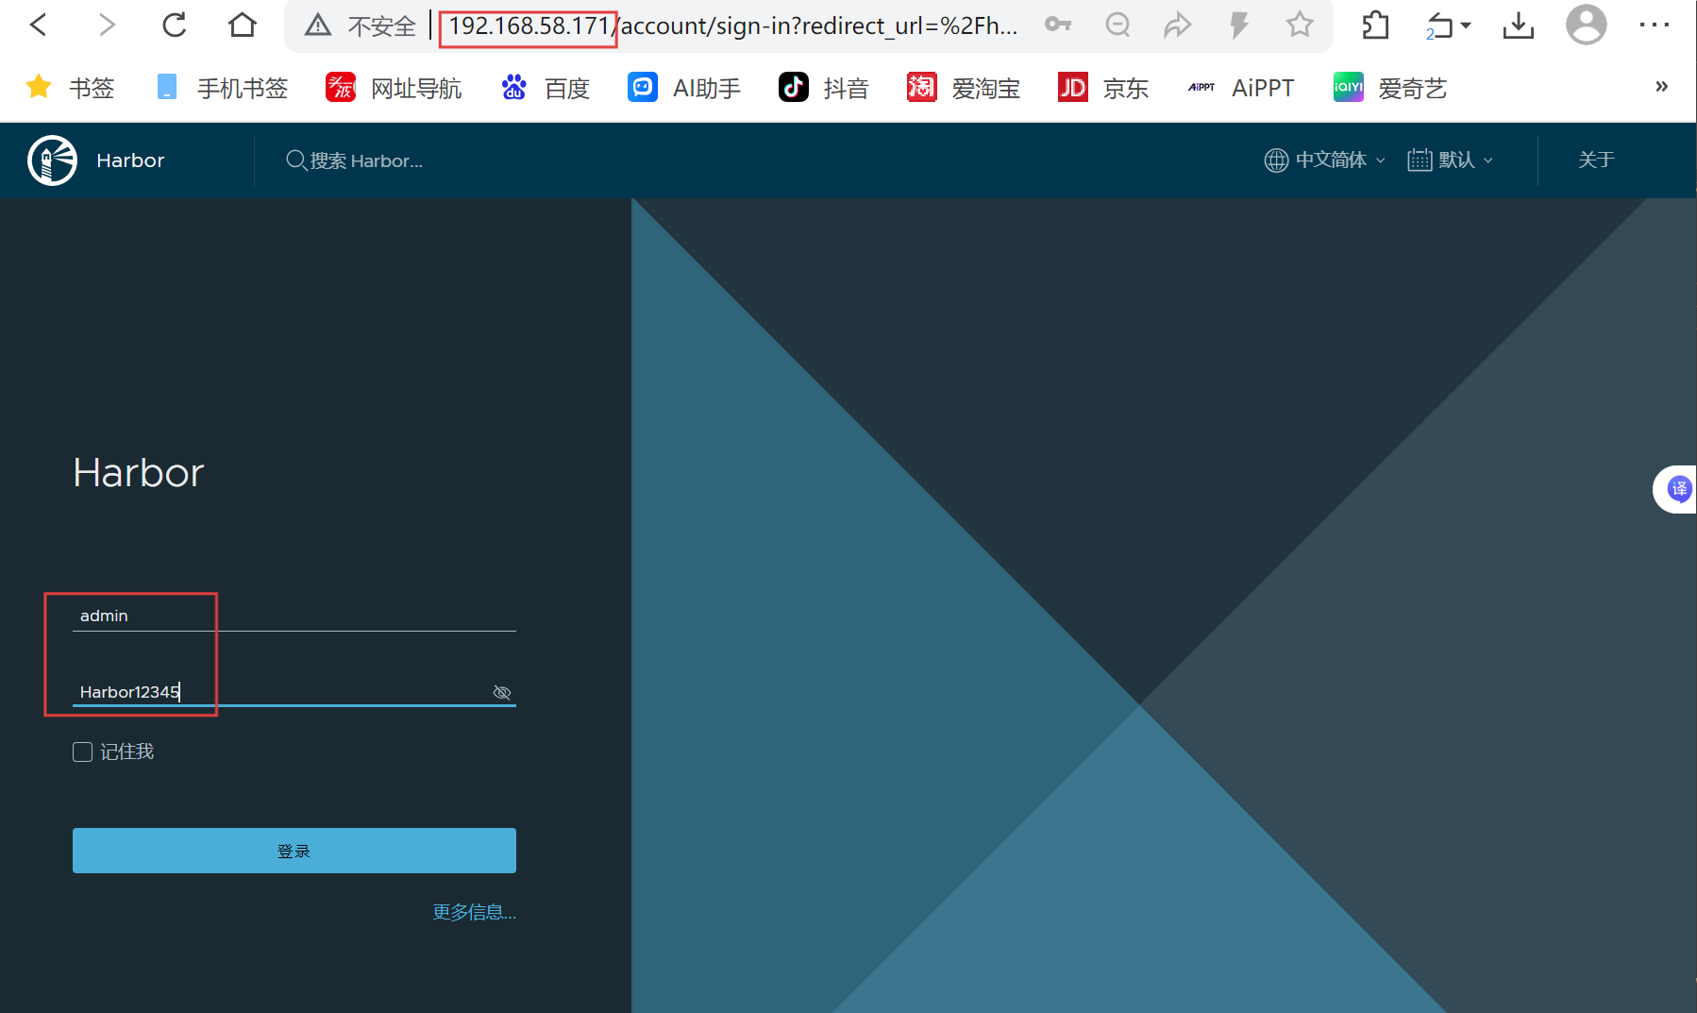This screenshot has width=1697, height=1013.
Task: Open the 中文简体 language dropdown
Action: [x=1325, y=160]
